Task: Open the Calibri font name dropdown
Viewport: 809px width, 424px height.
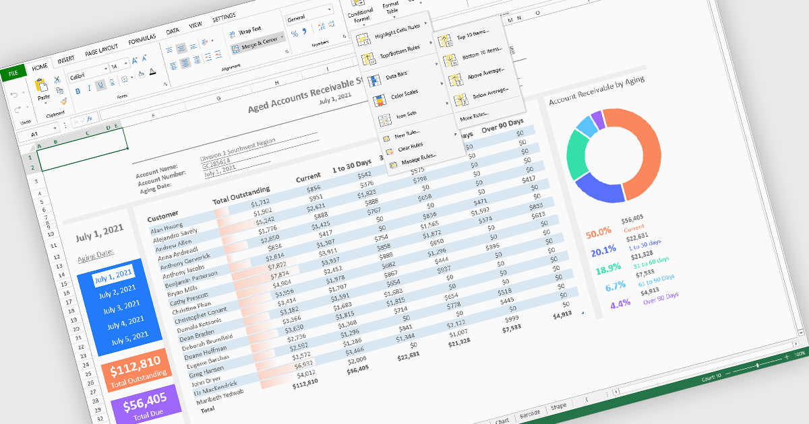Action: tap(104, 70)
